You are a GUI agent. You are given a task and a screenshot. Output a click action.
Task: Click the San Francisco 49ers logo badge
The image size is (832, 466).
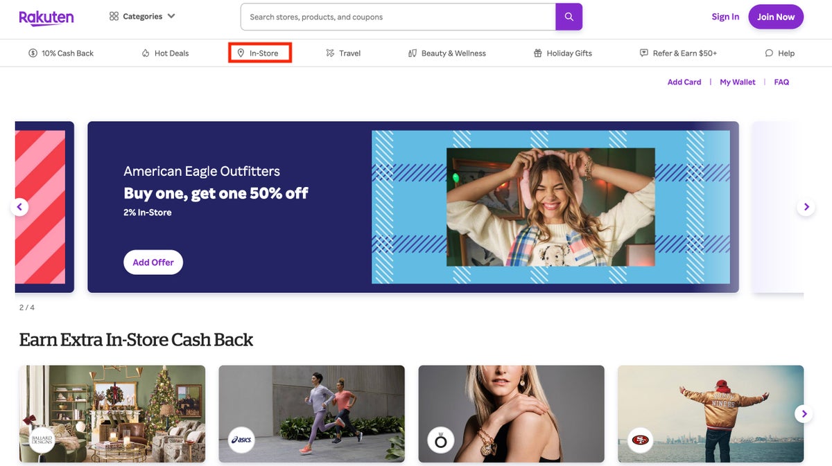pyautogui.click(x=641, y=440)
